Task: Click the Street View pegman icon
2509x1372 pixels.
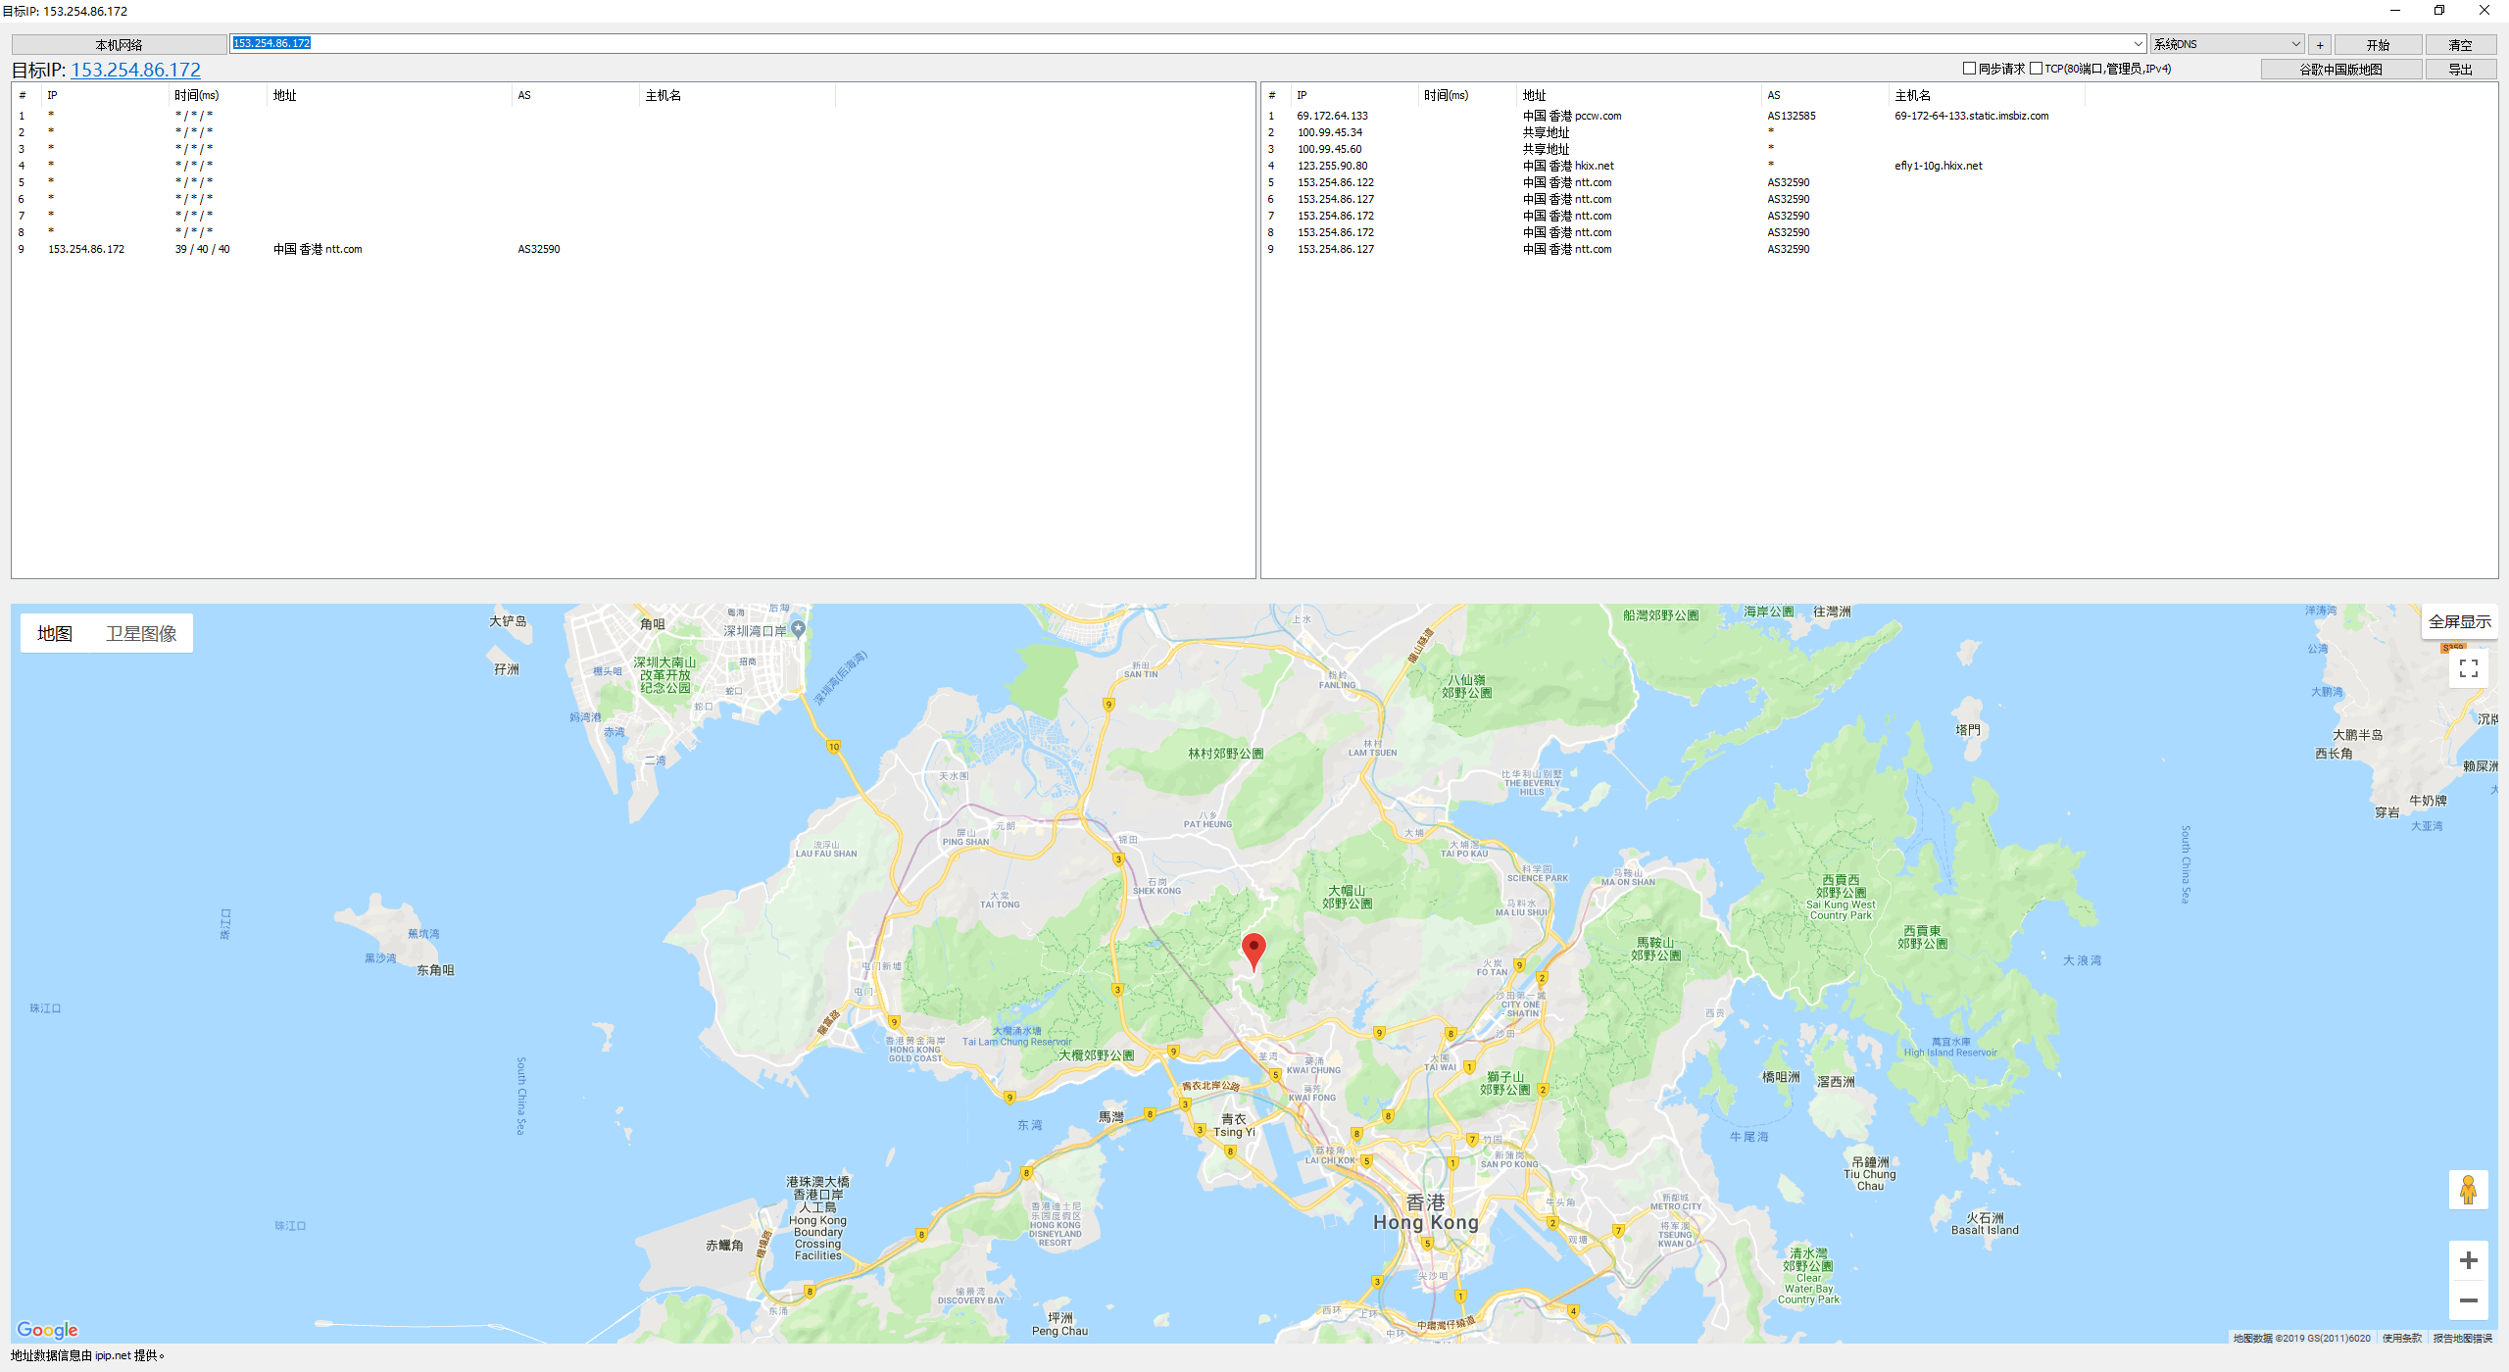Action: (2468, 1190)
